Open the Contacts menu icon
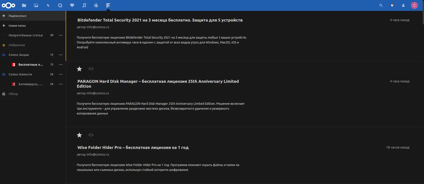 [403, 5]
